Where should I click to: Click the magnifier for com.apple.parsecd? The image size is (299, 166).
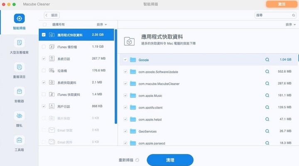click(x=267, y=143)
